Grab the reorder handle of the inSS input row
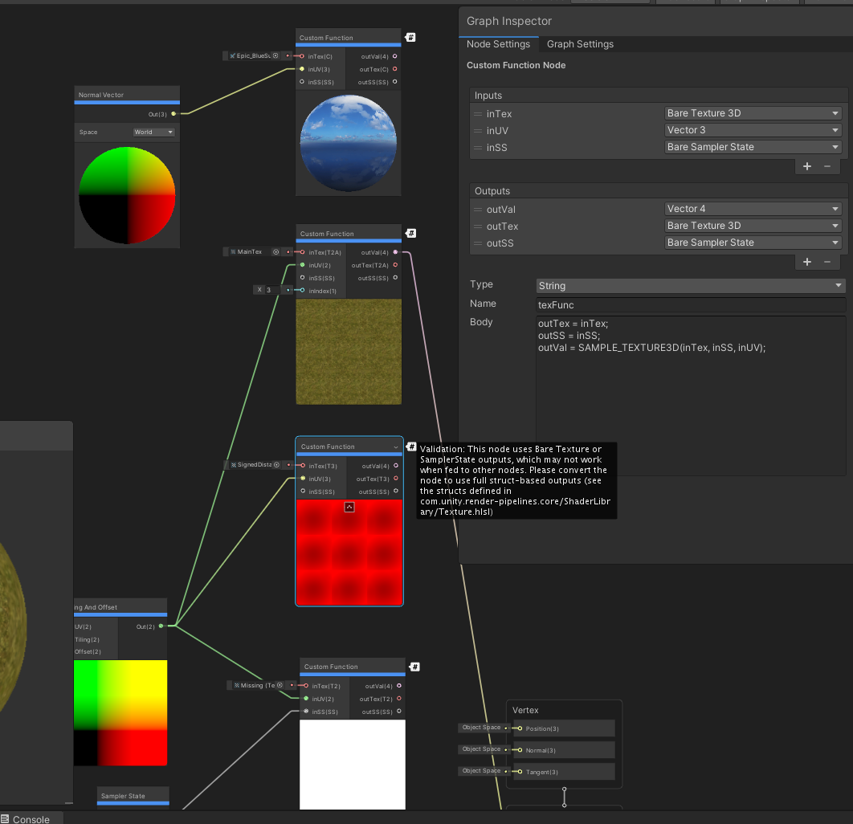The height and width of the screenshot is (824, 853). (x=478, y=148)
